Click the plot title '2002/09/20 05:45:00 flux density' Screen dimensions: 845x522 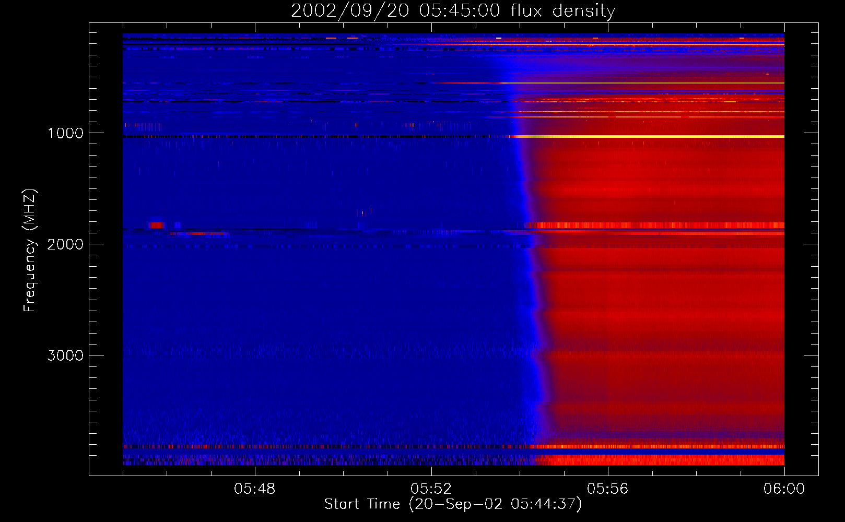[x=453, y=11]
